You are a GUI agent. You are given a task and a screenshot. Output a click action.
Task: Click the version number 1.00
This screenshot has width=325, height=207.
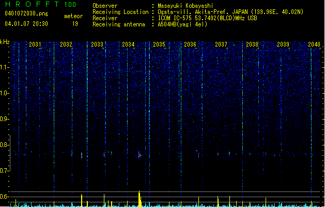(x=70, y=5)
